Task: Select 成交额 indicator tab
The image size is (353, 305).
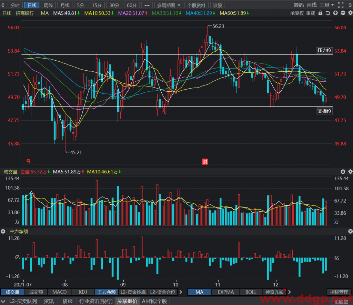Action: coord(36,292)
